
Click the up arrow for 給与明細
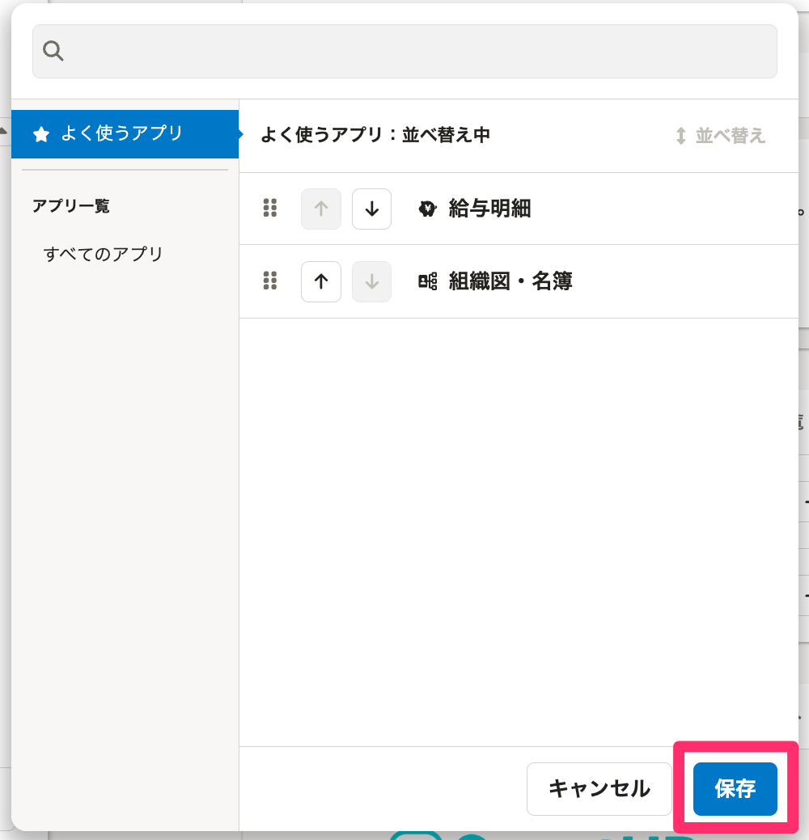(321, 209)
